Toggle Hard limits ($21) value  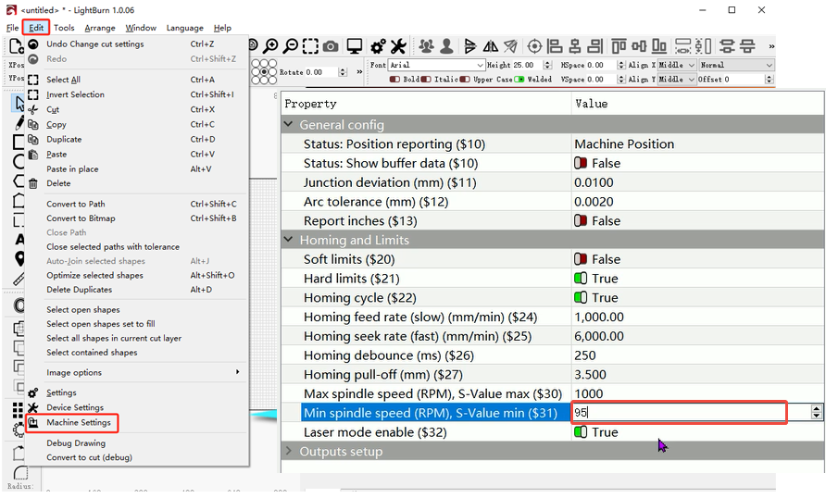[581, 279]
